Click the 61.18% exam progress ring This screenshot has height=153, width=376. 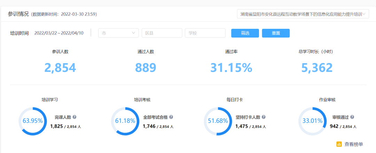click(125, 121)
